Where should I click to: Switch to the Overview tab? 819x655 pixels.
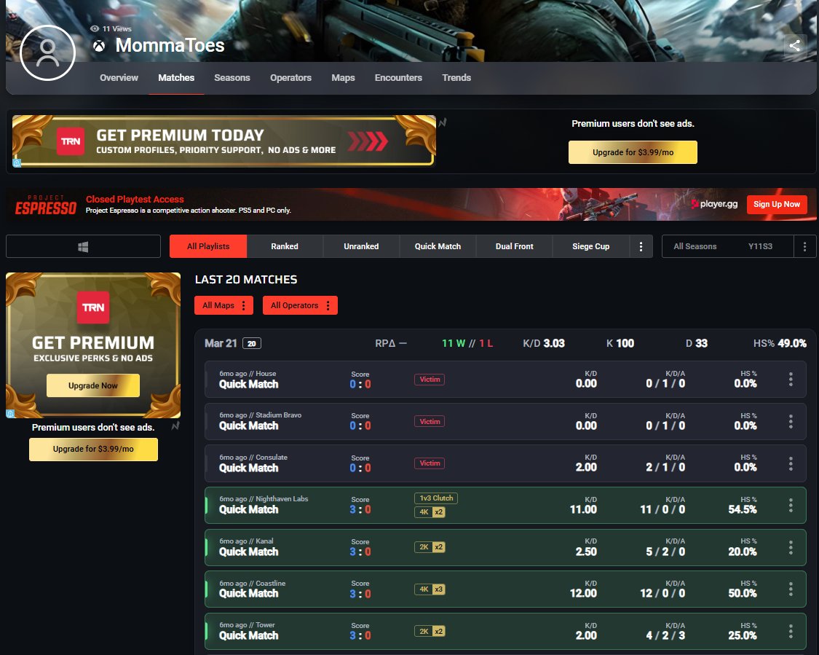(x=119, y=77)
